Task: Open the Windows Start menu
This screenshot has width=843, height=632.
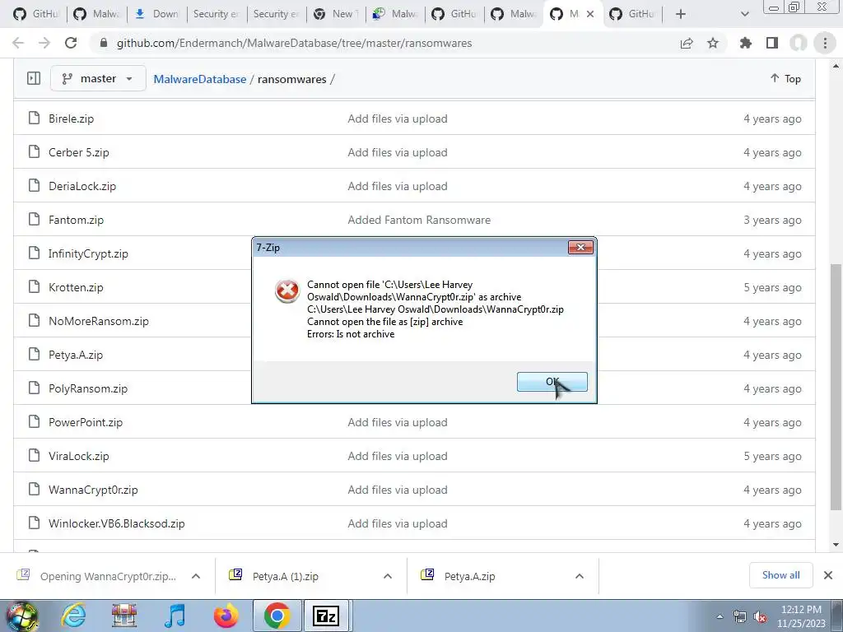Action: pos(21,616)
